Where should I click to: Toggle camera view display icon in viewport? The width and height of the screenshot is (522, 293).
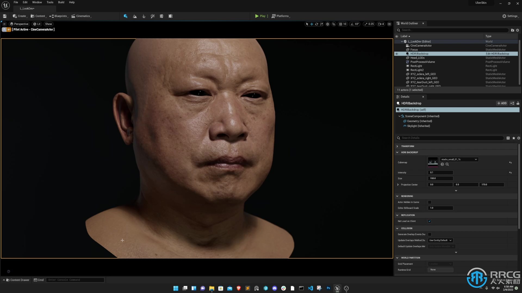pyautogui.click(x=381, y=24)
